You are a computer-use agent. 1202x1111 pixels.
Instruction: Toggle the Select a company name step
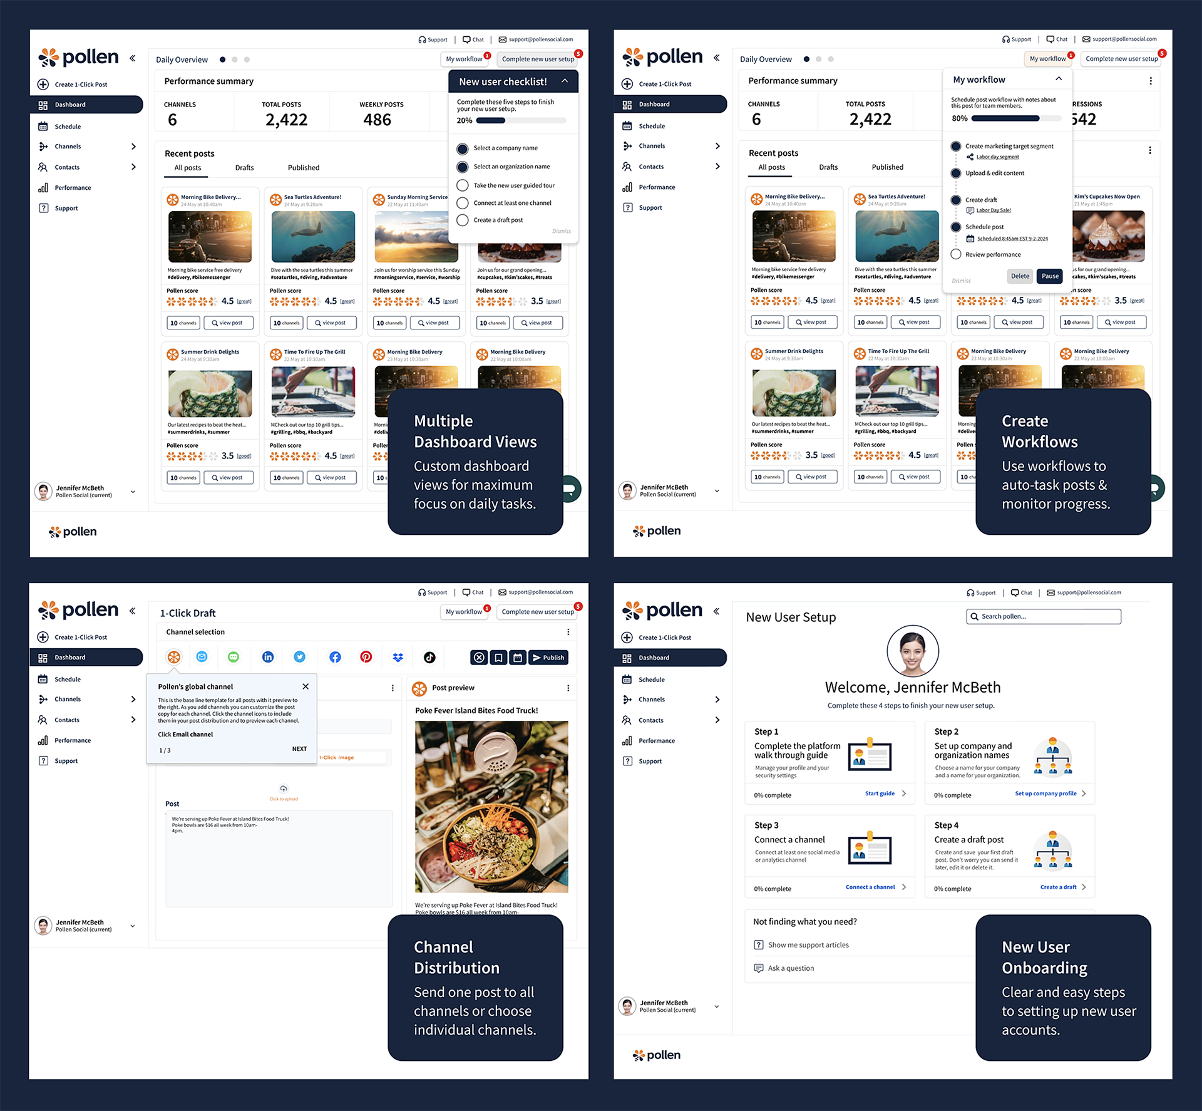pyautogui.click(x=463, y=148)
